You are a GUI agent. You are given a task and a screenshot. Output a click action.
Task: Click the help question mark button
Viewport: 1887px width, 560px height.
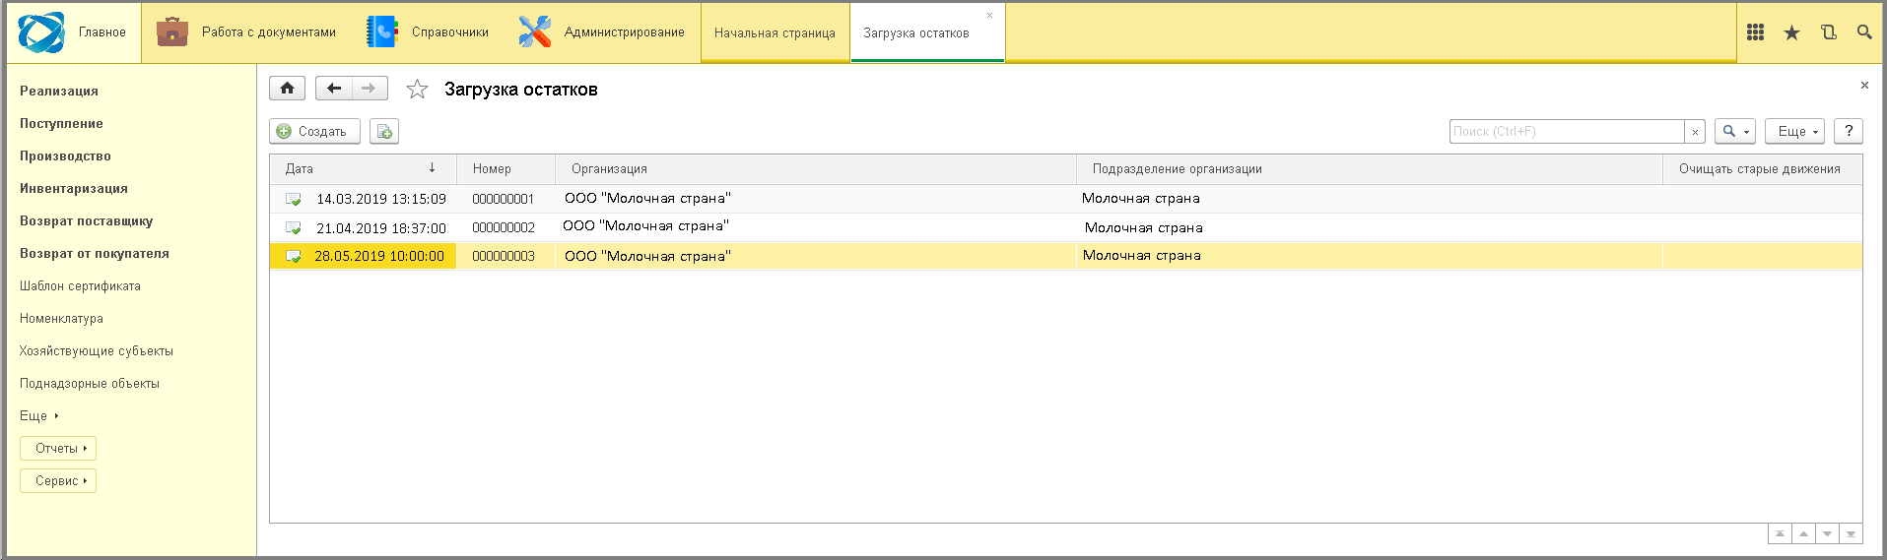coord(1849,131)
